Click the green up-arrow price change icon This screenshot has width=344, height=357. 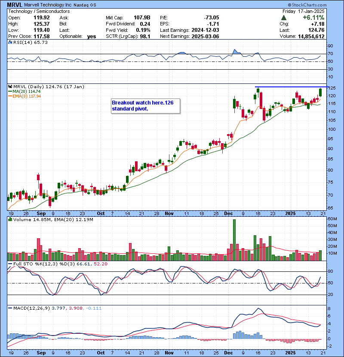pos(284,18)
